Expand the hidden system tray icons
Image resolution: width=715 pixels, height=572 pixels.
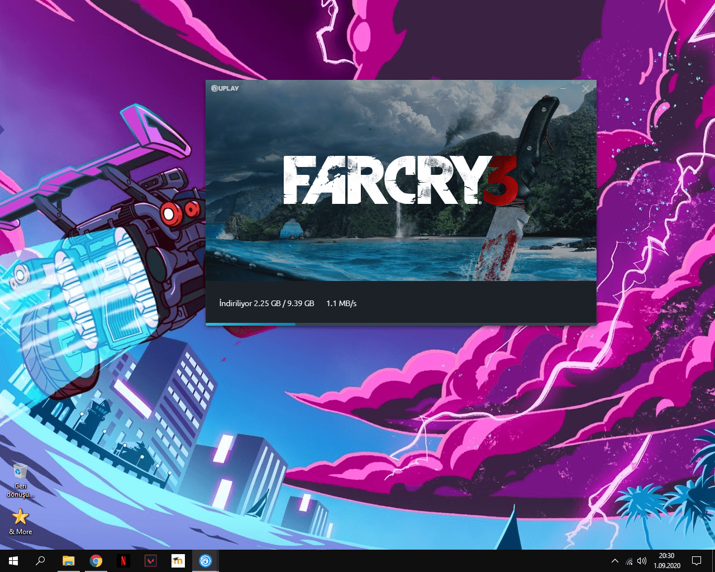tap(615, 561)
